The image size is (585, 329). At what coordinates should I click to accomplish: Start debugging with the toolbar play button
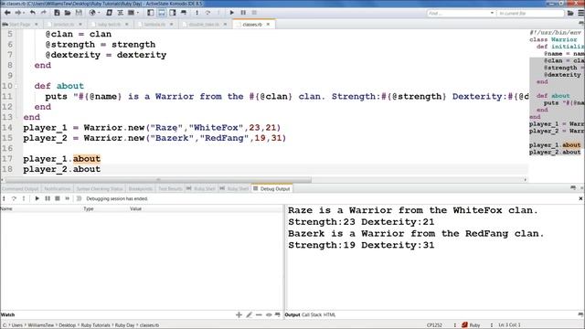pos(231,13)
